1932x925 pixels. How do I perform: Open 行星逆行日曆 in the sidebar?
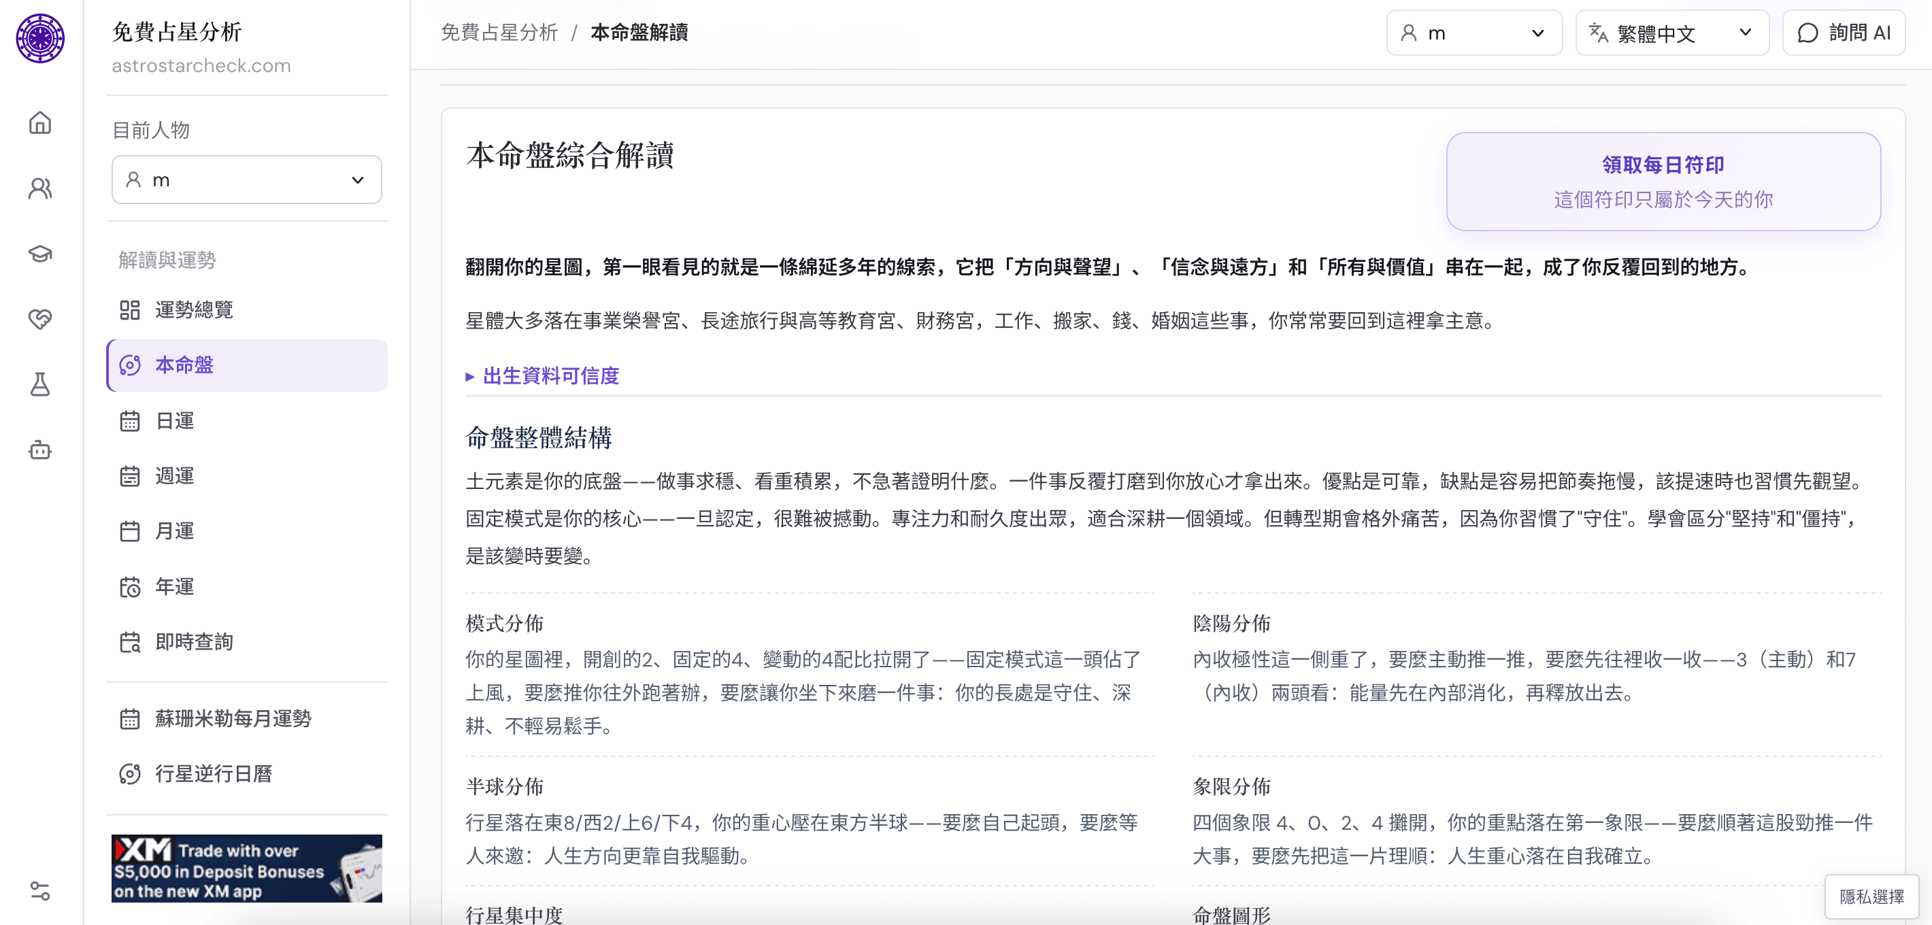[247, 773]
